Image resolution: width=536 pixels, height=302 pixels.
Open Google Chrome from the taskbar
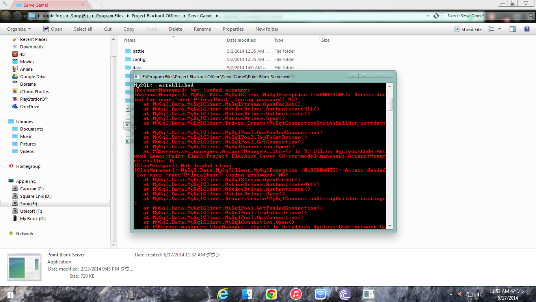pos(271,294)
